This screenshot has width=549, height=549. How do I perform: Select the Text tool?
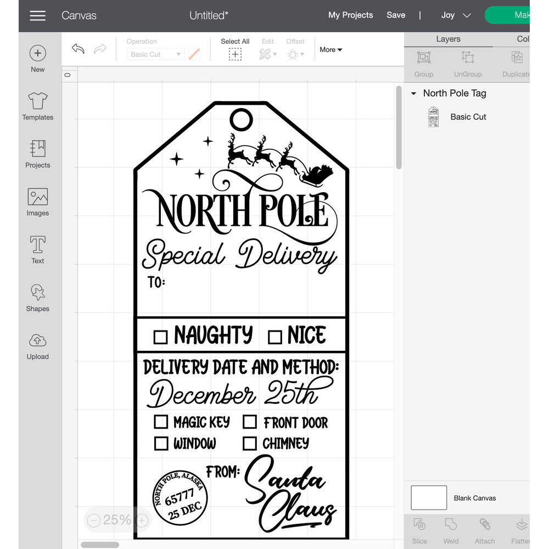pyautogui.click(x=37, y=245)
